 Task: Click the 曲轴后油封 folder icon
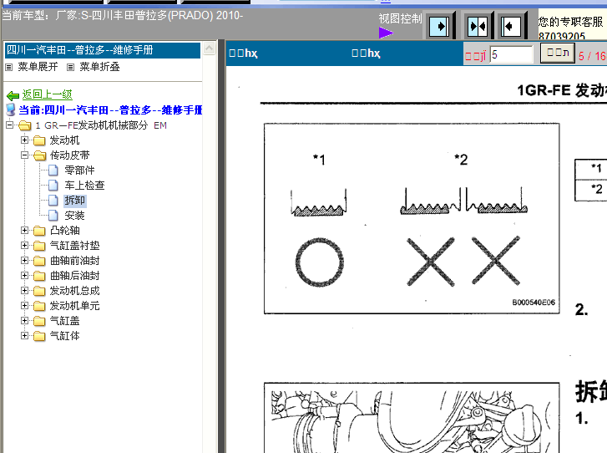tap(39, 276)
